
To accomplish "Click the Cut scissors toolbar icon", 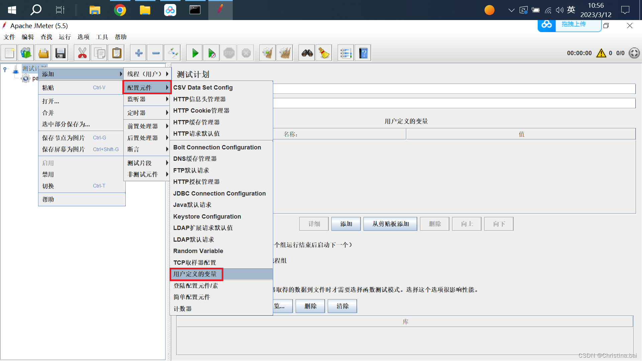I will [82, 53].
